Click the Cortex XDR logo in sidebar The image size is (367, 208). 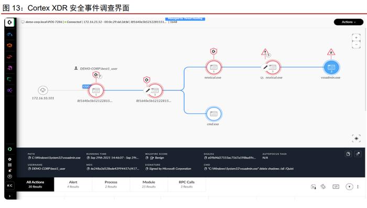[x=9, y=22]
